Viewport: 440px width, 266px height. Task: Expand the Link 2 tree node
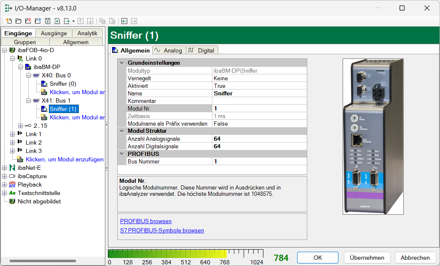click(12, 142)
